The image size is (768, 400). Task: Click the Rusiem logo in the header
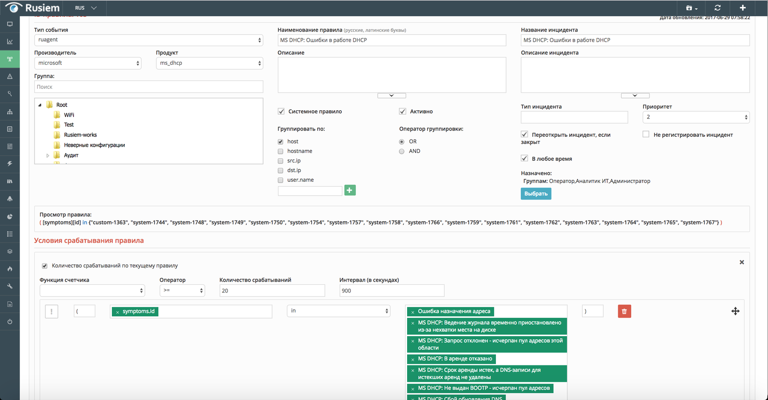(x=33, y=8)
